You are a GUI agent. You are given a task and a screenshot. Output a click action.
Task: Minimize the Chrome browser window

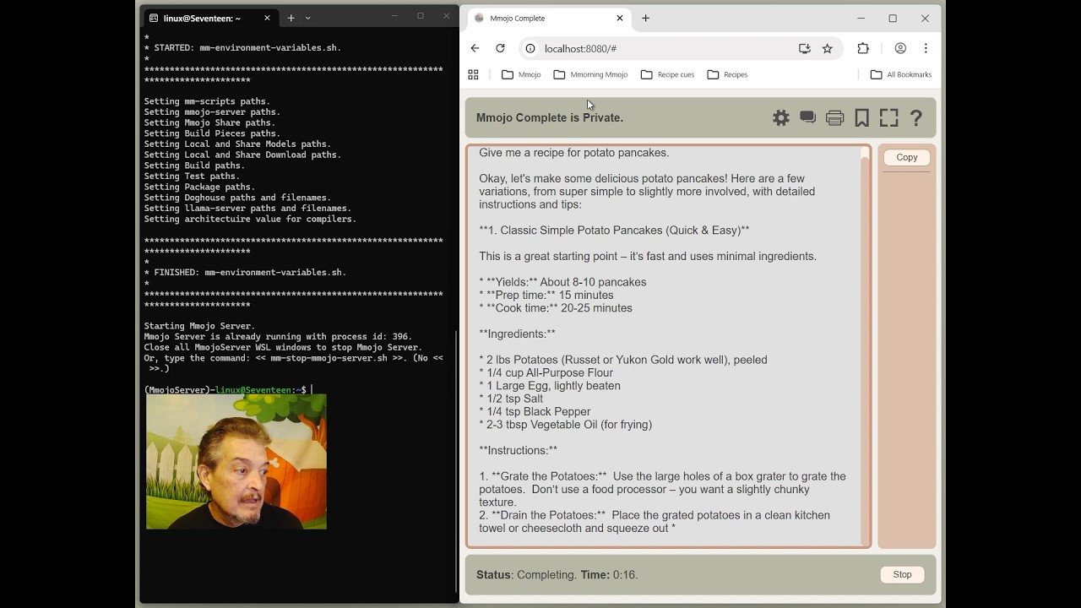pos(861,18)
